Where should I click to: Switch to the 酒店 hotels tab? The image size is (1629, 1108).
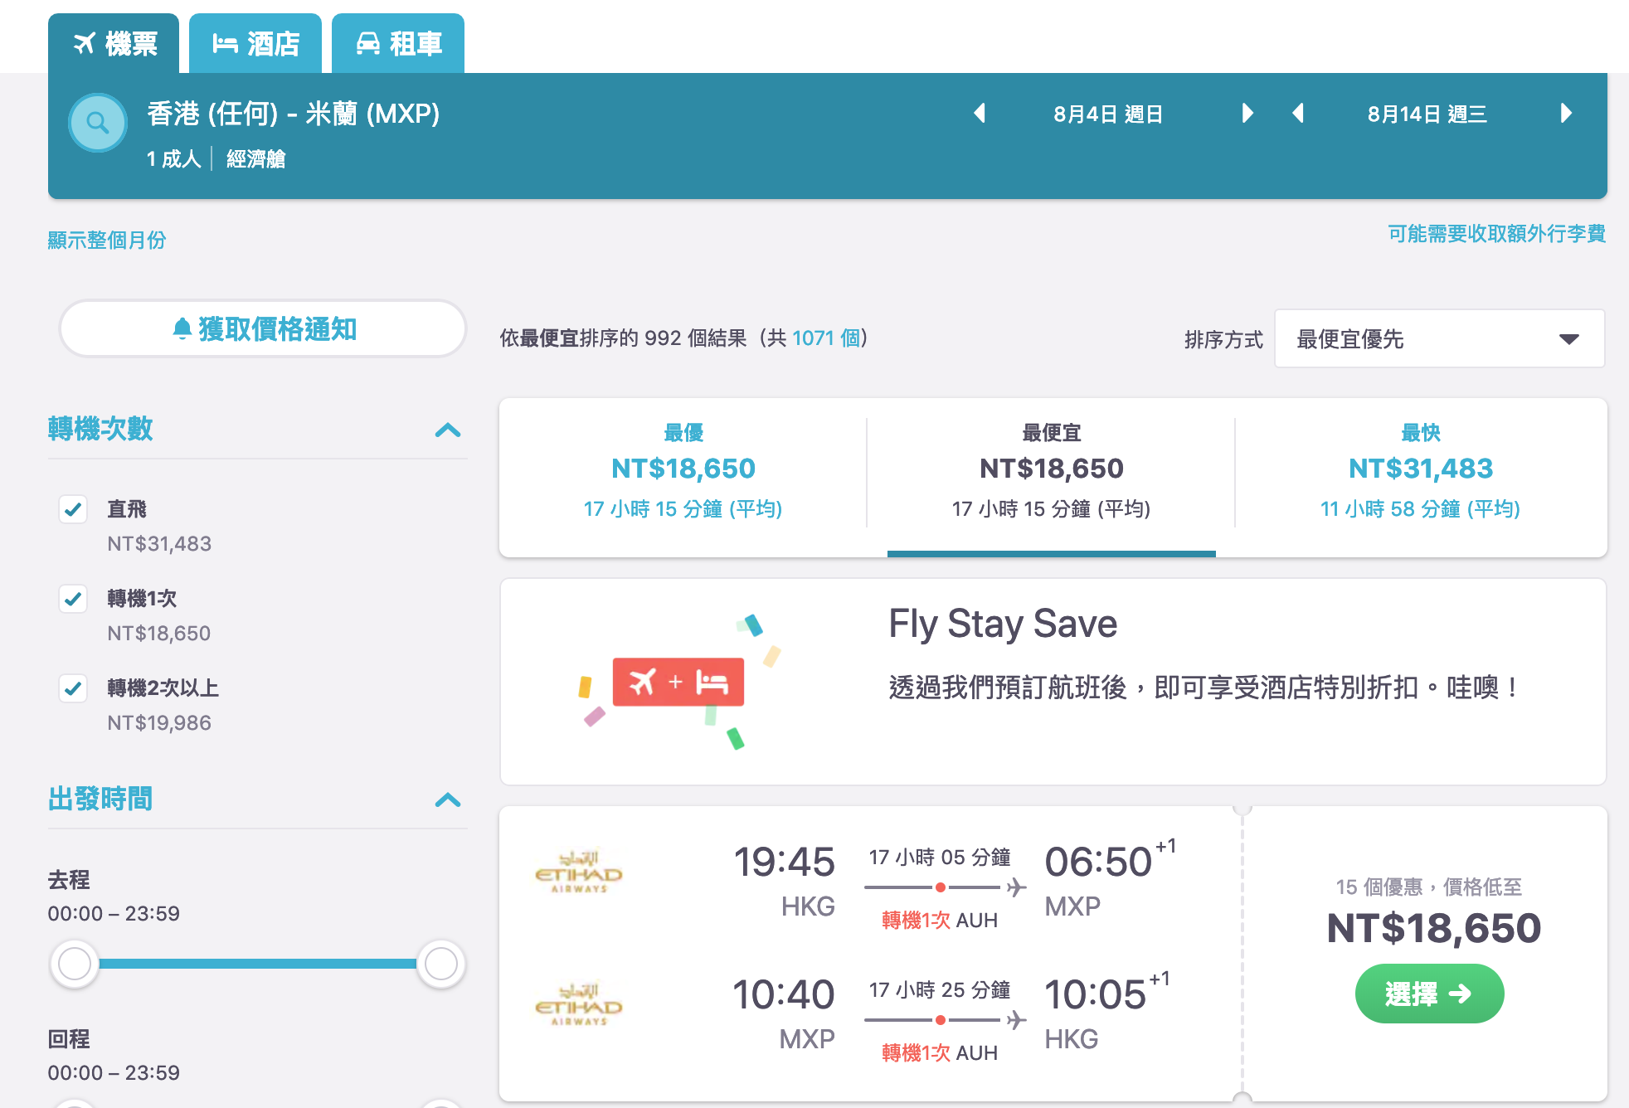[255, 43]
